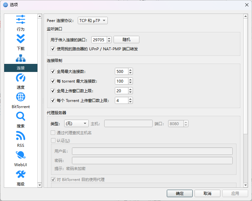This screenshot has height=201, width=252.
Task: Open the 高级 (Advanced) tools icon
Action: click(x=21, y=175)
